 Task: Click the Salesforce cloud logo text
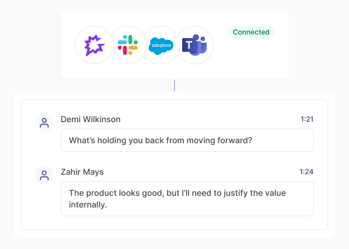pyautogui.click(x=162, y=46)
